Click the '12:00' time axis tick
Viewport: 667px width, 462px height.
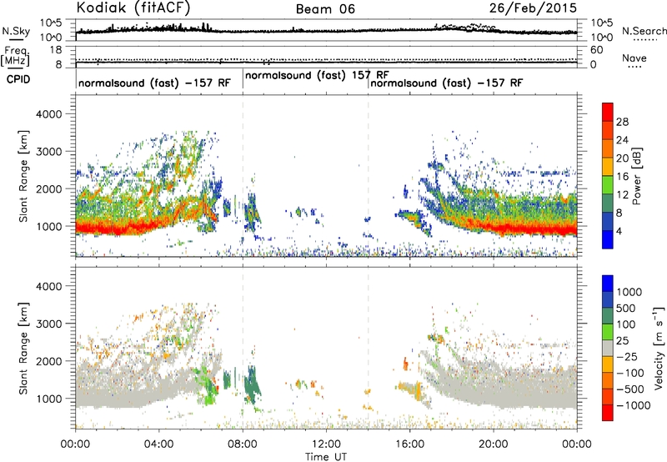click(326, 444)
